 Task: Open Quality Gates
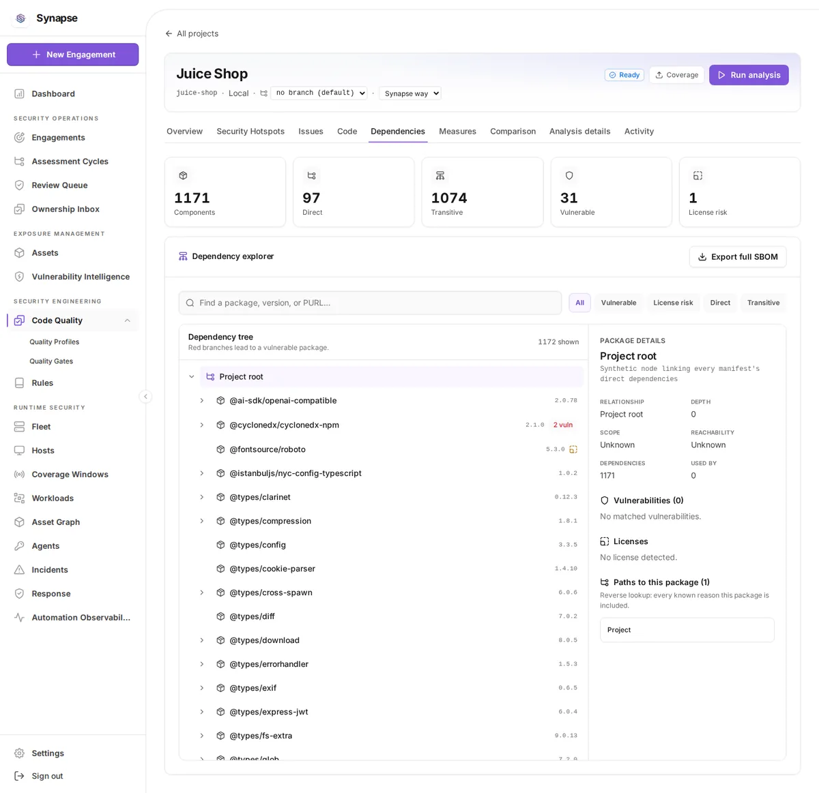tap(51, 361)
